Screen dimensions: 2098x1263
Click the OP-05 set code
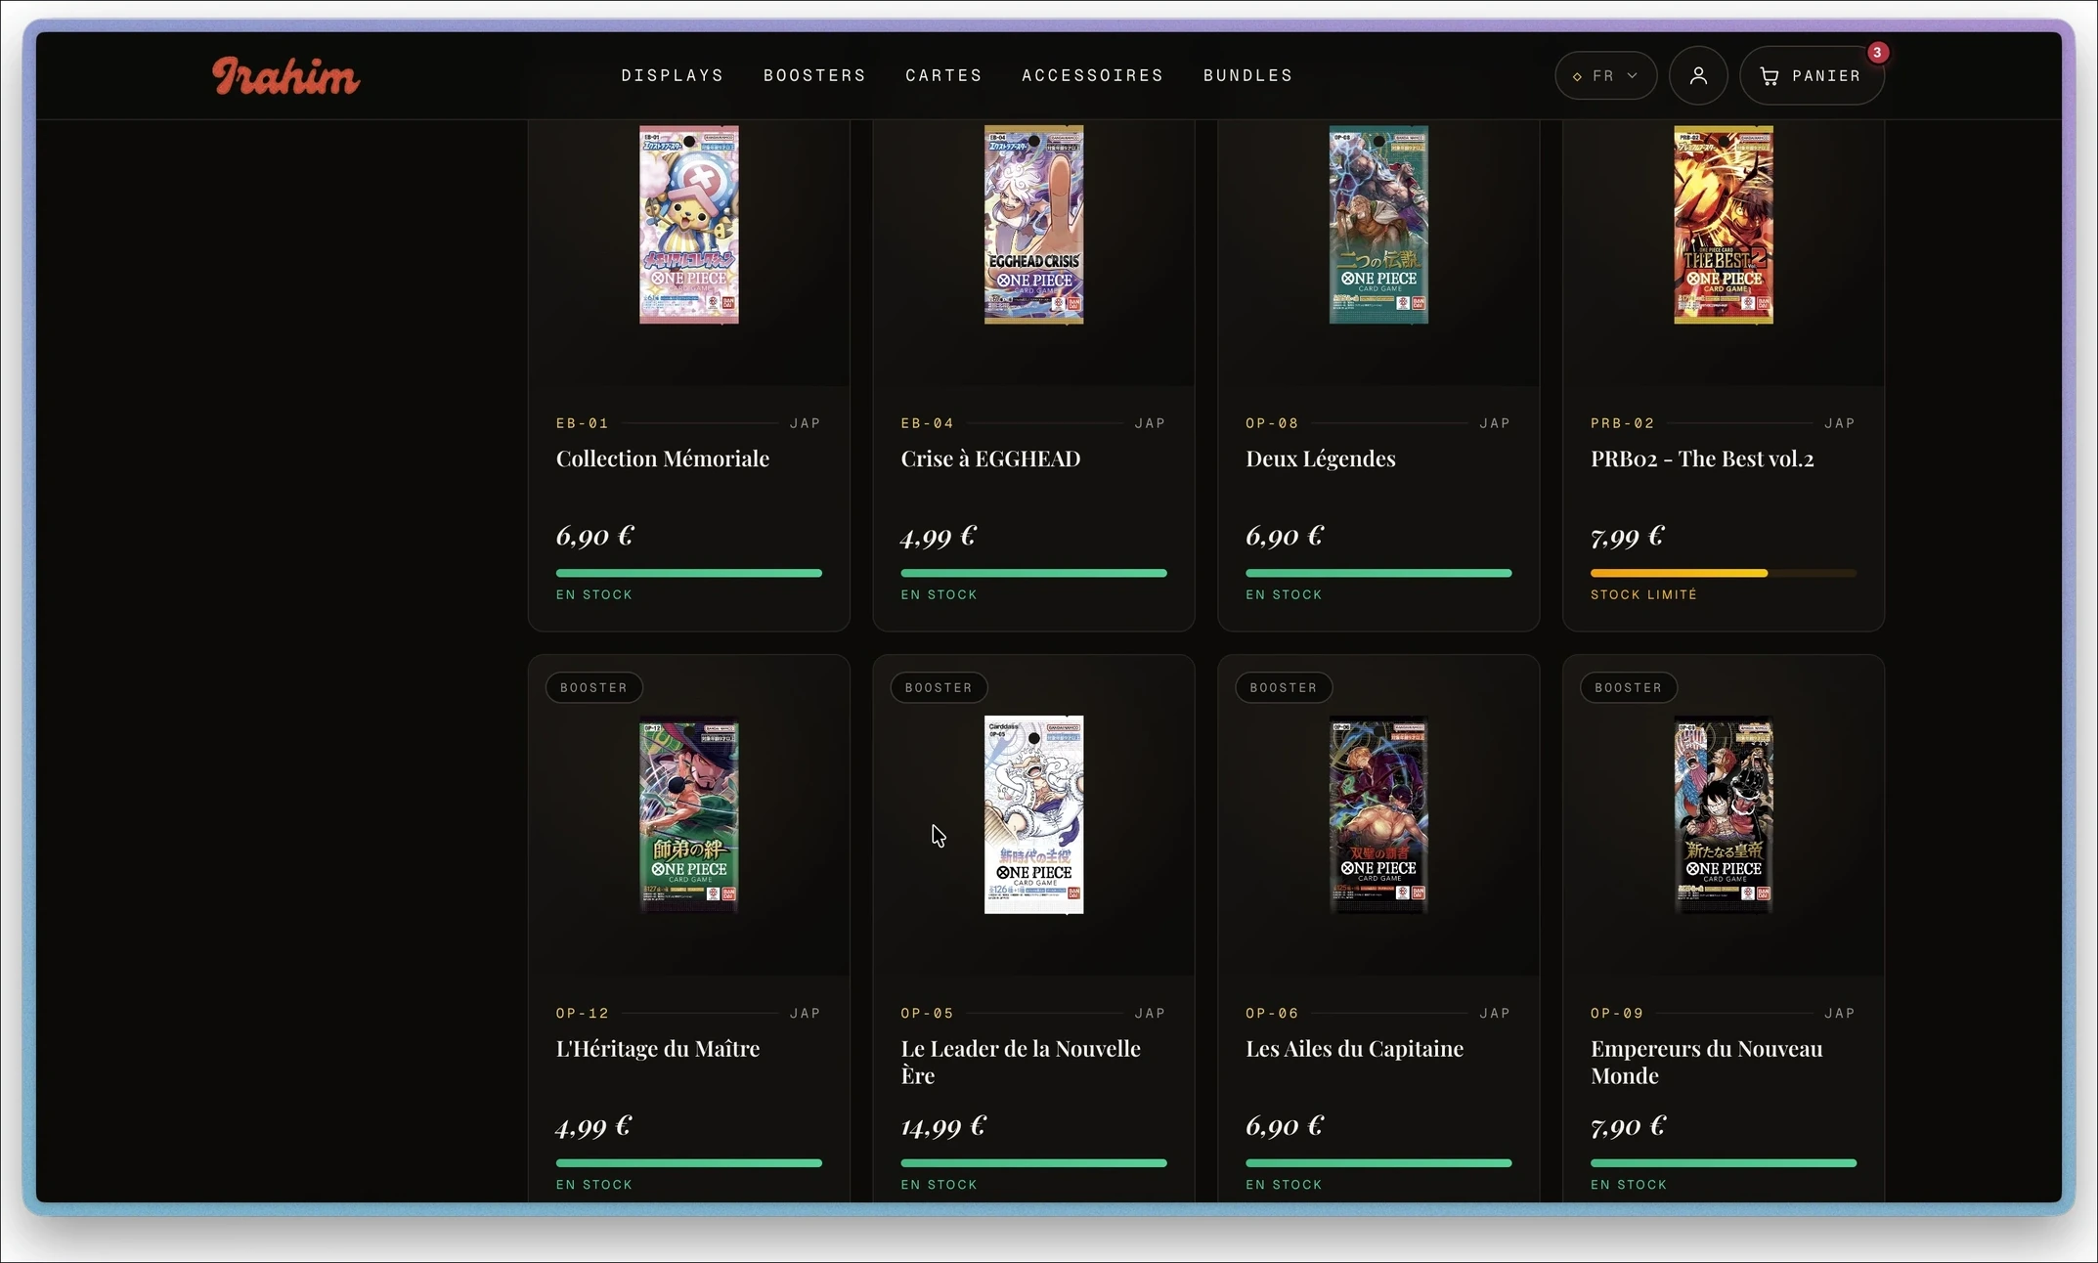(927, 1014)
